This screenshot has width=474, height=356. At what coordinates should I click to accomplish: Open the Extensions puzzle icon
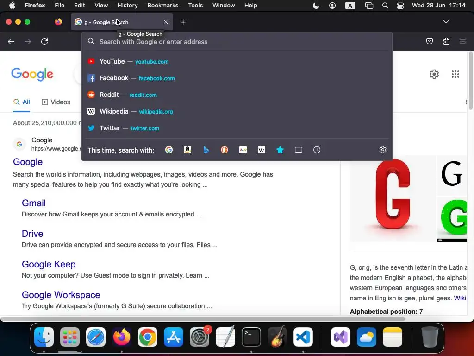point(446,41)
